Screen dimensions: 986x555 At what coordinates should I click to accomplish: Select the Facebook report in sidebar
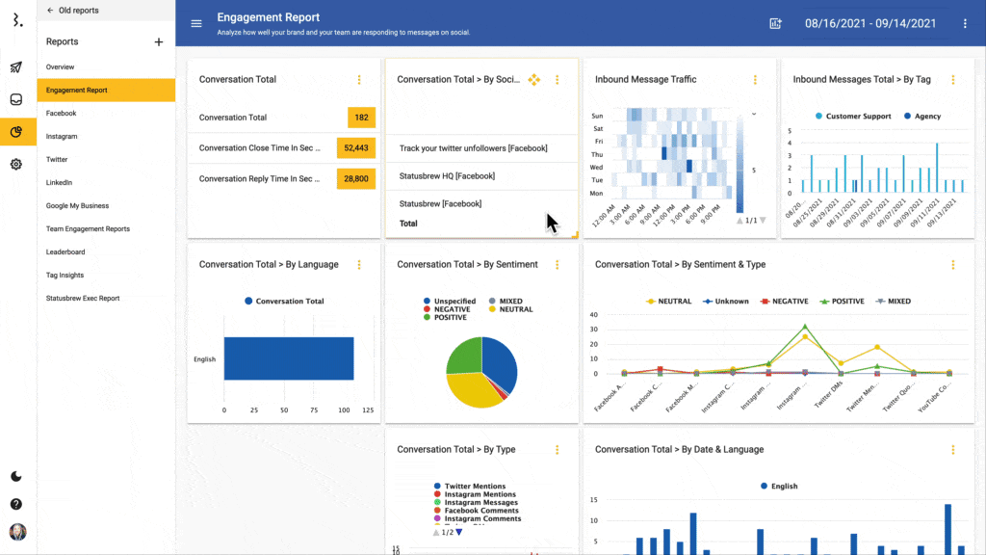62,114
